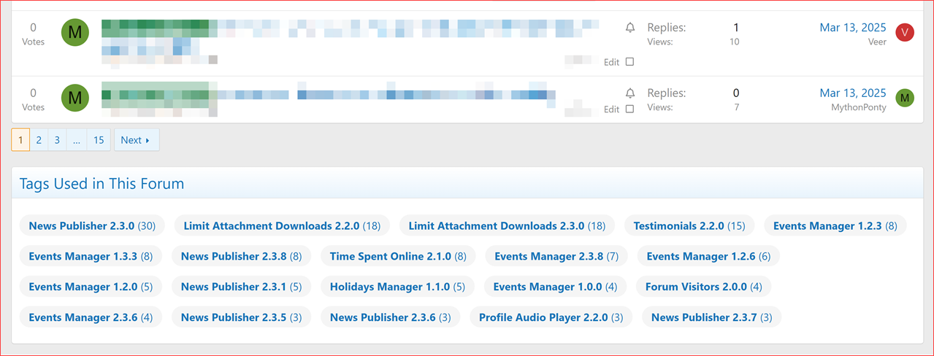Screen dimensions: 934x356
Task: Filter by News Publisher 2.3.8 tag
Action: [242, 256]
